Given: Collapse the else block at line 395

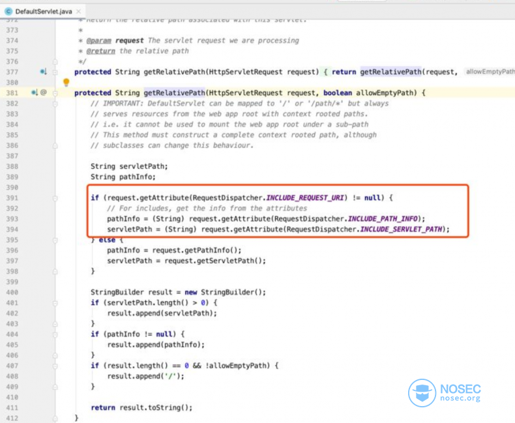Looking at the screenshot, I should (x=55, y=240).
